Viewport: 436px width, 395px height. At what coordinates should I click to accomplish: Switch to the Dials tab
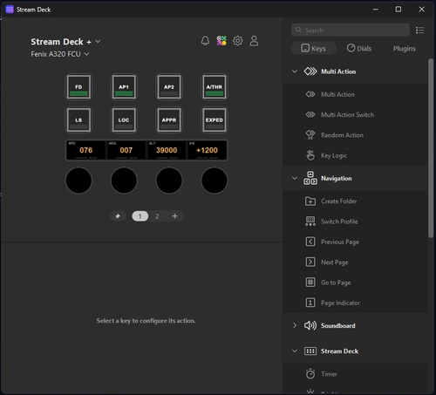[359, 48]
